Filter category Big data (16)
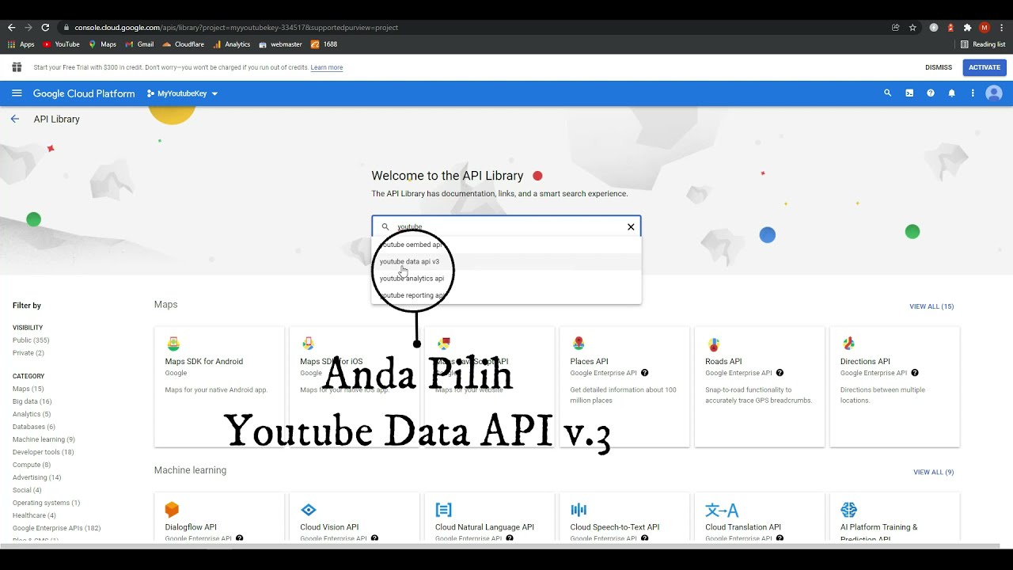The image size is (1013, 570). pos(32,401)
